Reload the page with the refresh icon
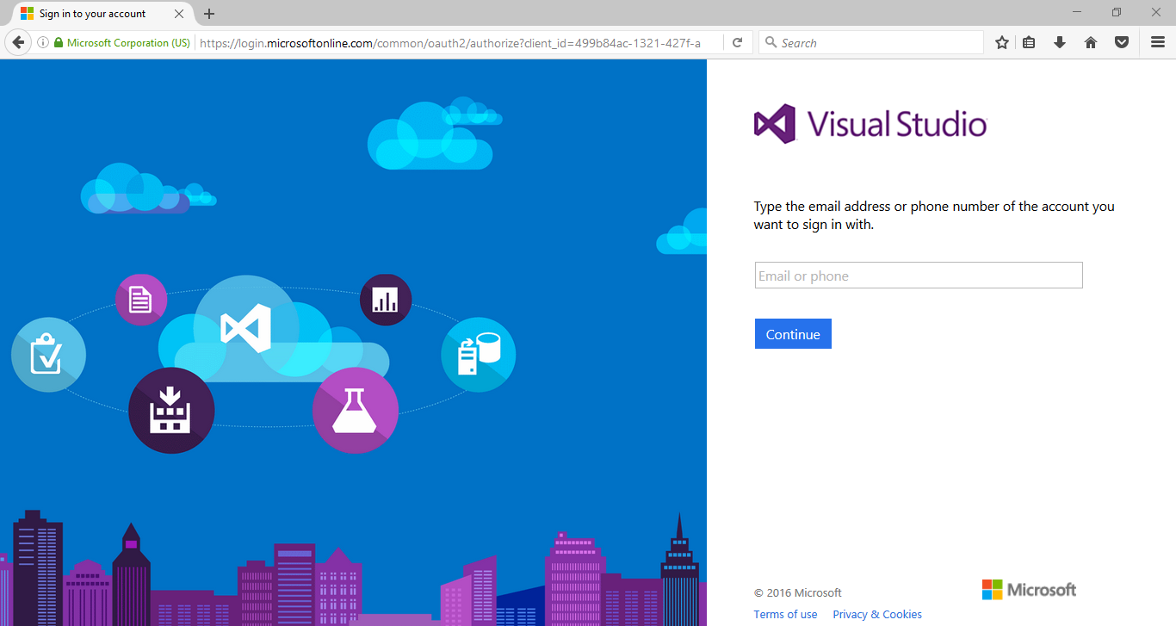Screen dimensions: 1176x626 click(x=737, y=42)
